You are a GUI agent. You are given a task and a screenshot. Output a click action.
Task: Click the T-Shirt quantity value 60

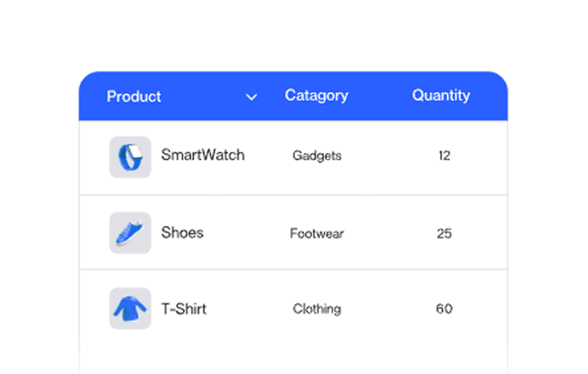point(444,309)
